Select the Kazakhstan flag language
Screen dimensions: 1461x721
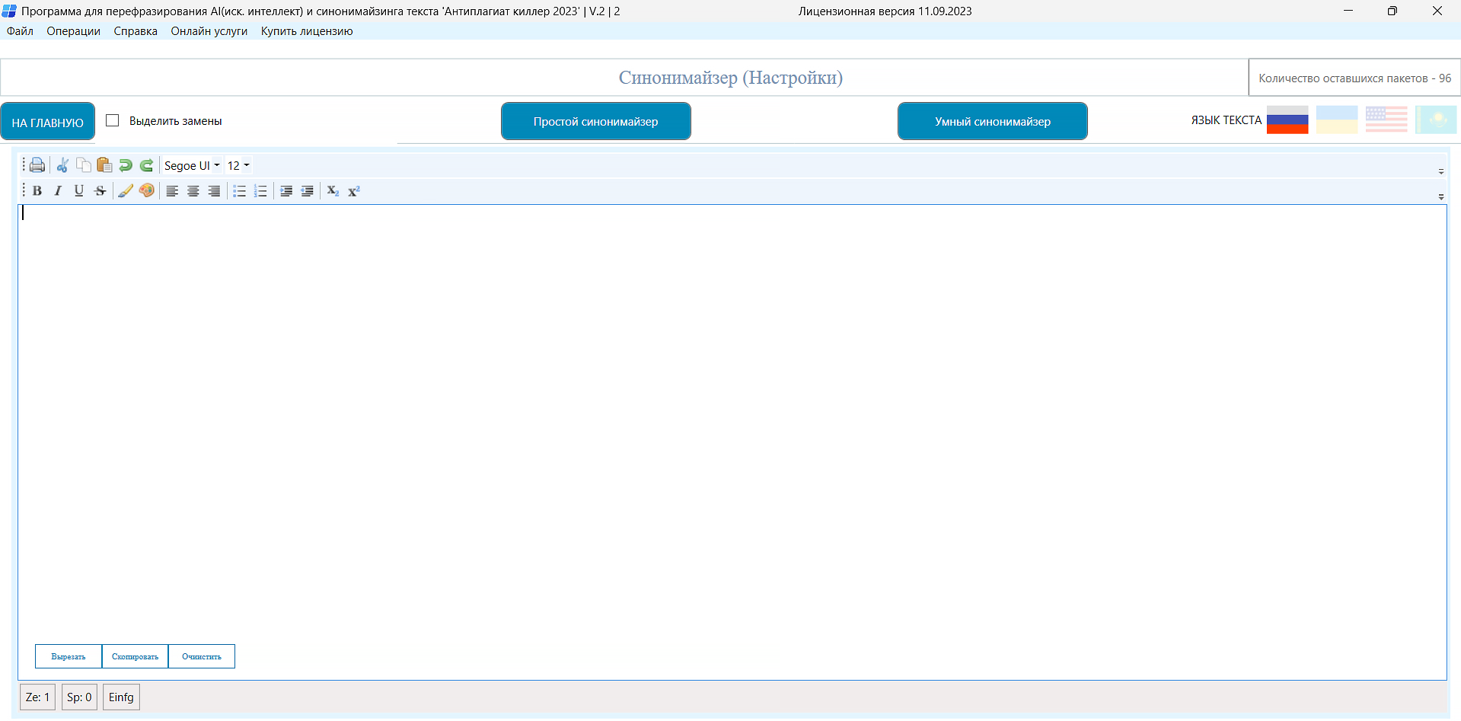[x=1436, y=120]
